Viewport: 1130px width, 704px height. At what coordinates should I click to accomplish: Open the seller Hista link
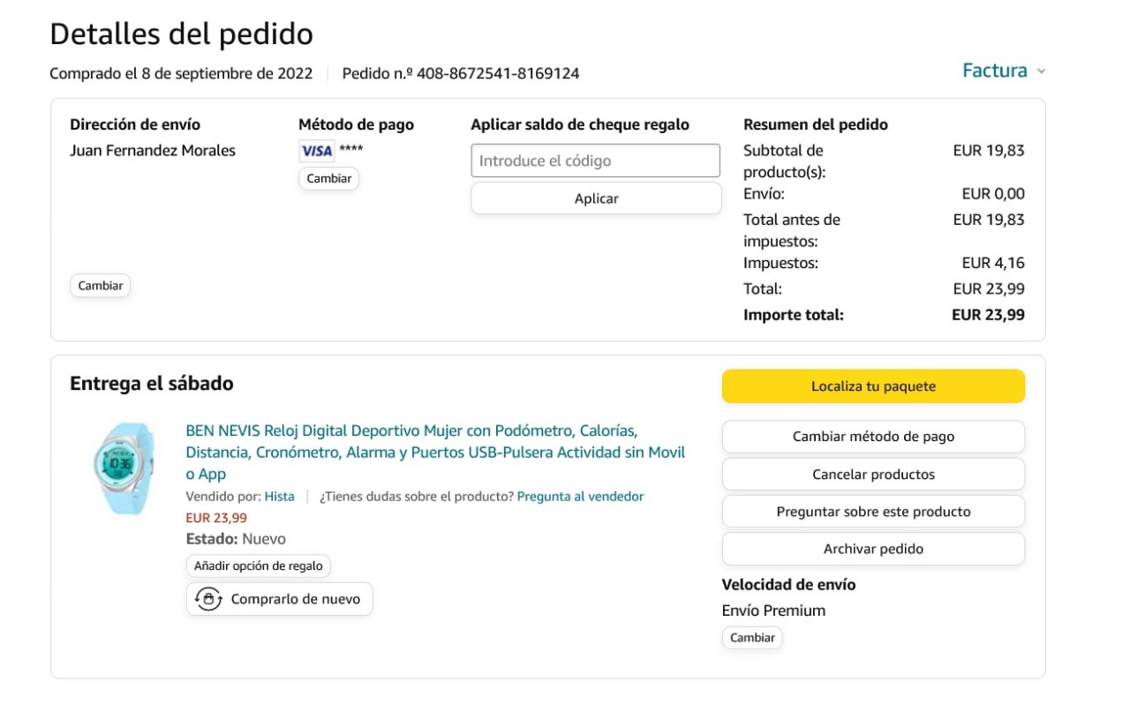pyautogui.click(x=280, y=497)
